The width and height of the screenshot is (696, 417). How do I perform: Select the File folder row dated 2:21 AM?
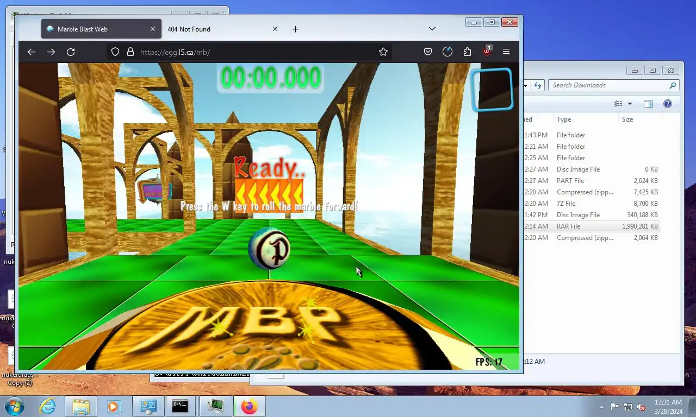(x=592, y=147)
